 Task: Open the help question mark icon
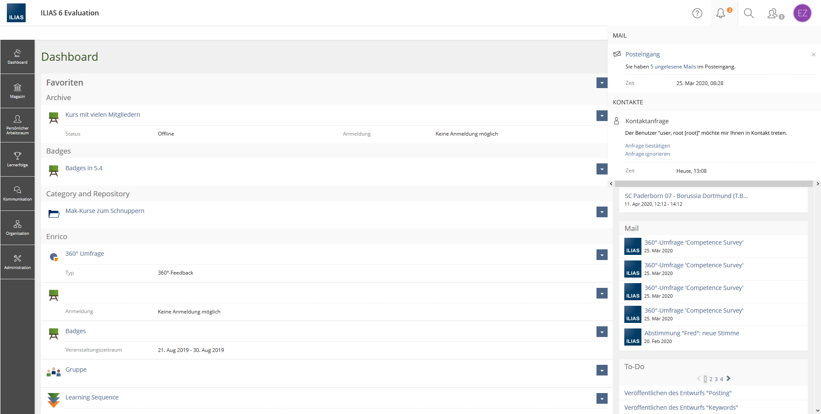(x=697, y=13)
